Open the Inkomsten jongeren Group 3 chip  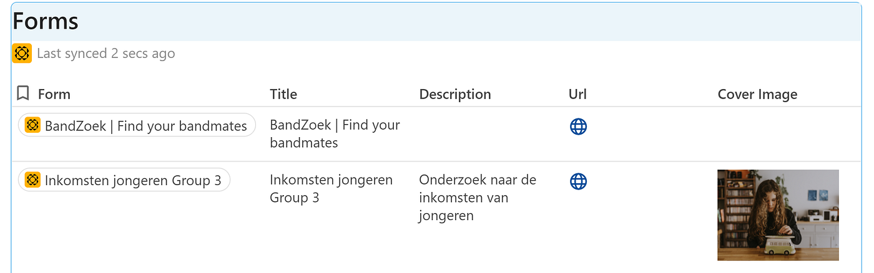coord(132,181)
